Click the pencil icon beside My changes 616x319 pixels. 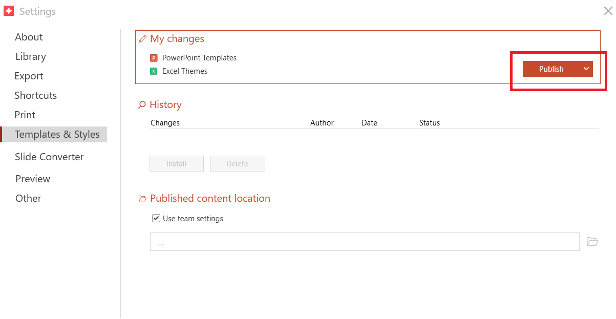(x=142, y=38)
